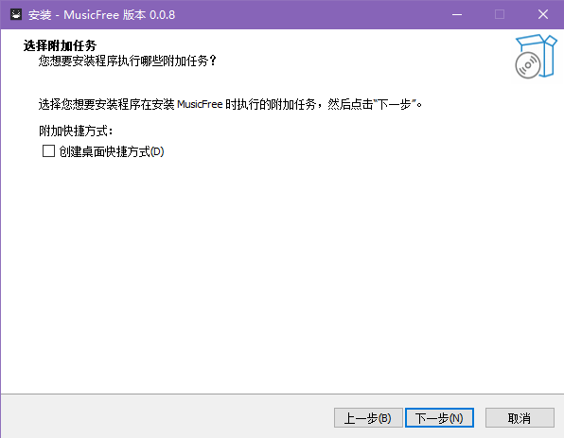564x438 pixels.
Task: Click the MusicFree installer title bar icon
Action: tap(16, 14)
